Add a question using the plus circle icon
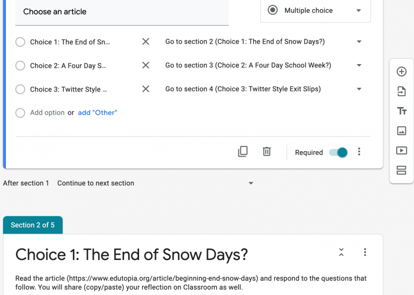414x295 pixels. [401, 72]
